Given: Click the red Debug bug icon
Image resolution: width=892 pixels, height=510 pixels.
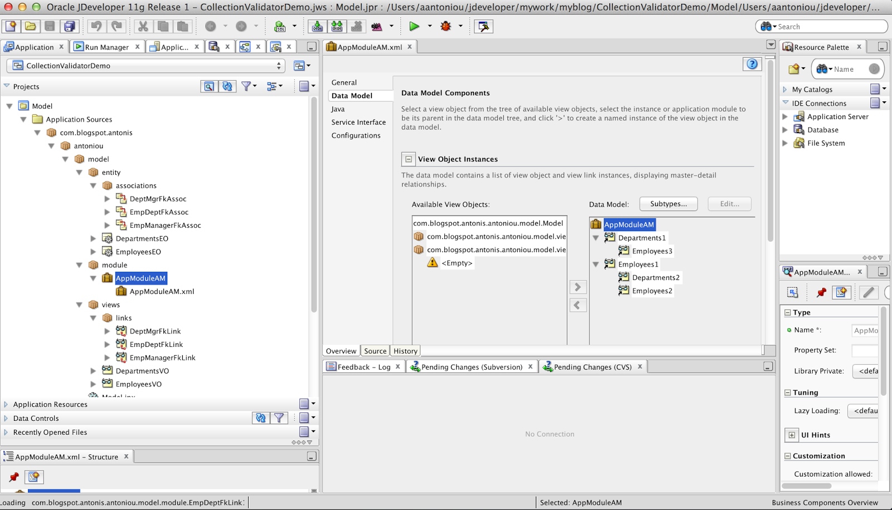Looking at the screenshot, I should pyautogui.click(x=445, y=26).
